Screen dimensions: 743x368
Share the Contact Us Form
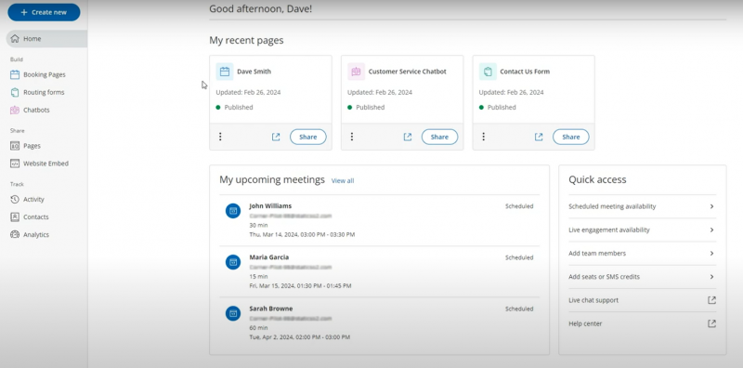[571, 137]
